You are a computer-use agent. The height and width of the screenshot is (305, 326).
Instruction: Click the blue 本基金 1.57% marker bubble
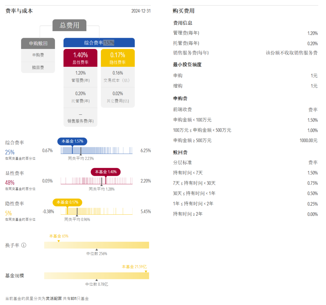click(72, 141)
